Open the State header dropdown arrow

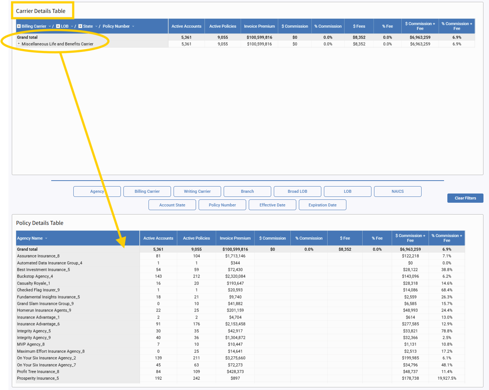pyautogui.click(x=96, y=27)
